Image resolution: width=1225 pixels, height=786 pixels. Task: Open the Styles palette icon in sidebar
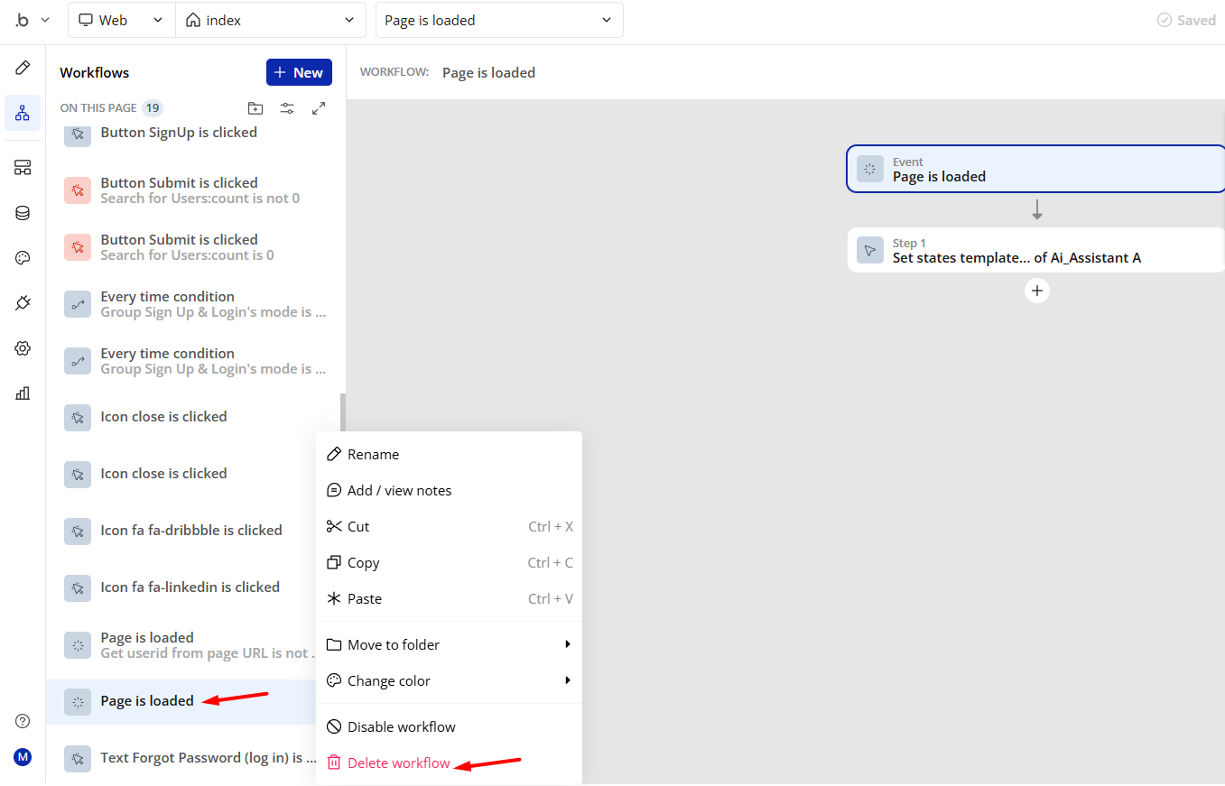tap(23, 258)
